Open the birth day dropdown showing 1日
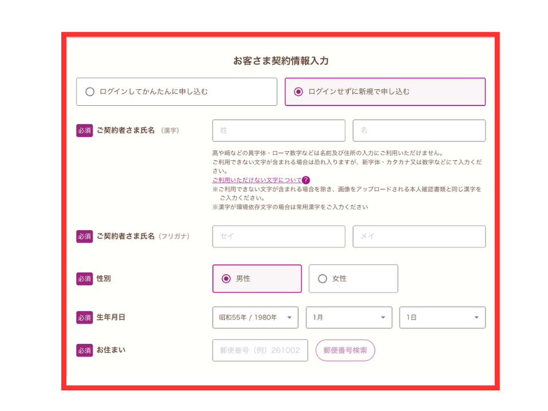Screen dimensions: 548x411 pyautogui.click(x=442, y=318)
